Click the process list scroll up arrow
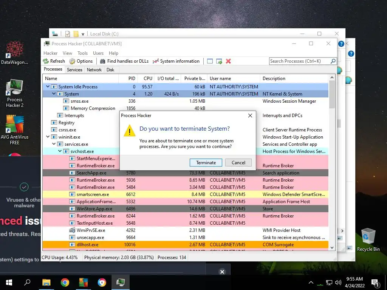Image resolution: width=387 pixels, height=290 pixels. point(332,78)
